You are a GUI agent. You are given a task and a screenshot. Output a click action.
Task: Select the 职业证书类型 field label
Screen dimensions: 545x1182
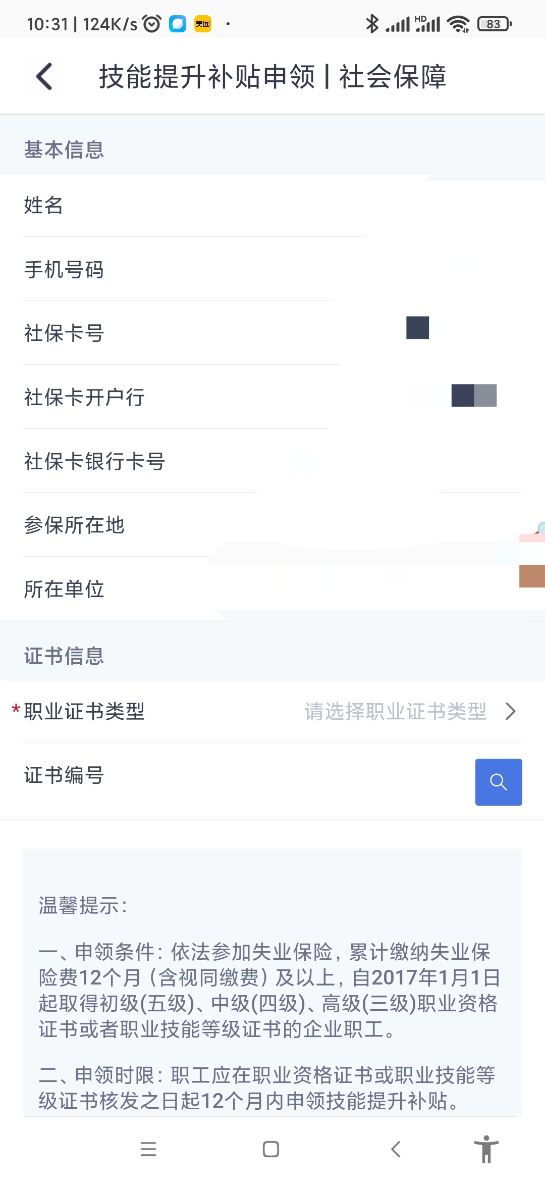click(x=84, y=711)
